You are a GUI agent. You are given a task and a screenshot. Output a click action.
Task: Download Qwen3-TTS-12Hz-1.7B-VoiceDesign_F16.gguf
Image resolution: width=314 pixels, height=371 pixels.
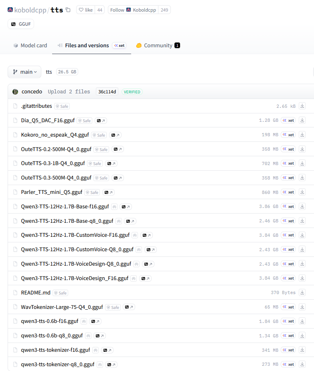pyautogui.click(x=302, y=278)
